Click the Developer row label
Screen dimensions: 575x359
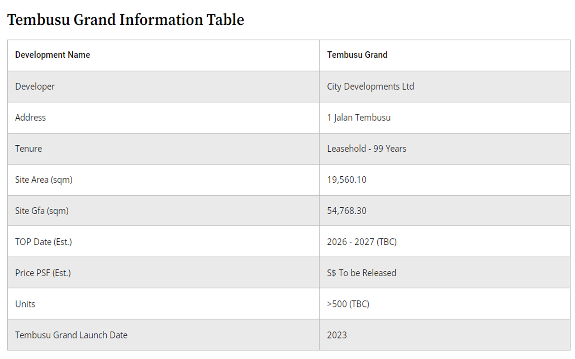point(35,87)
